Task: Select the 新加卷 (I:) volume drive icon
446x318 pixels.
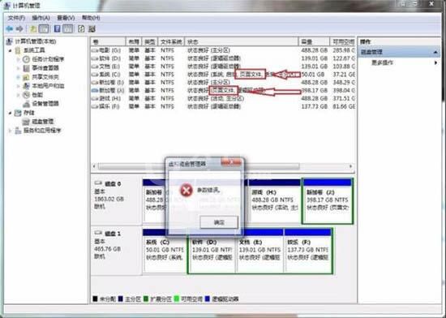Action: [x=95, y=83]
